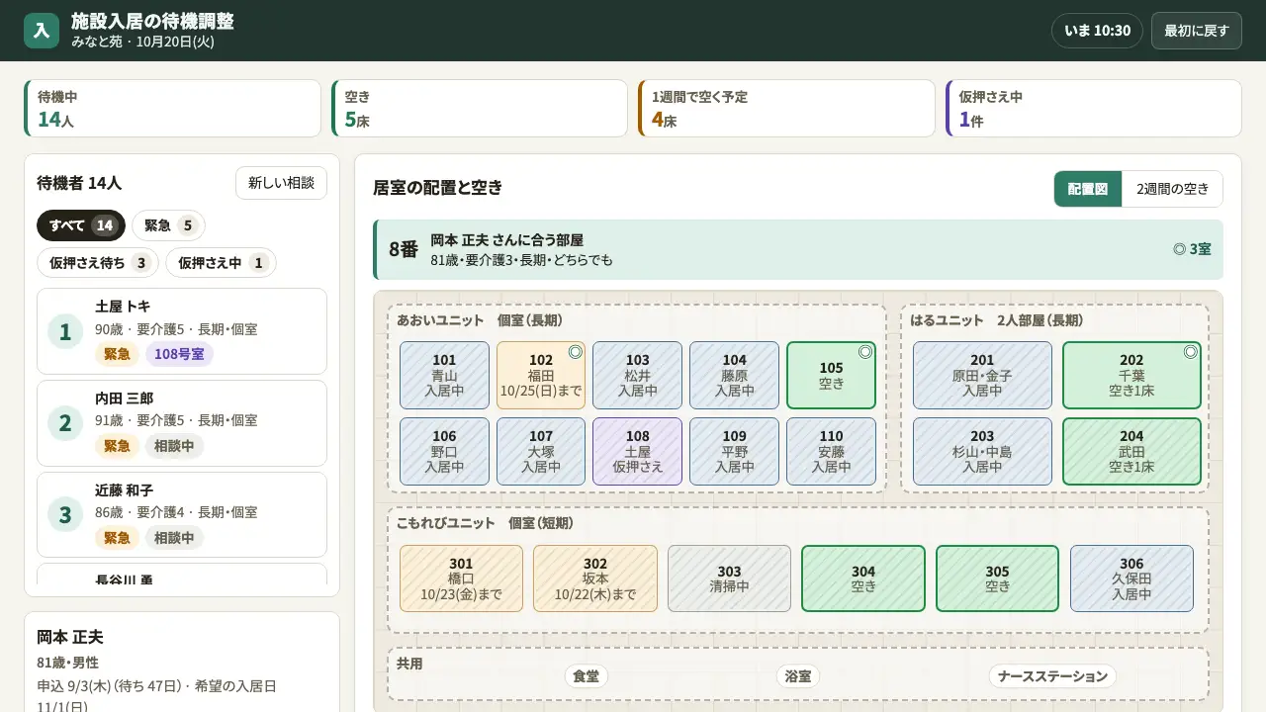Select room 110 安藤
Viewport: 1266px width, 712px height.
click(832, 451)
